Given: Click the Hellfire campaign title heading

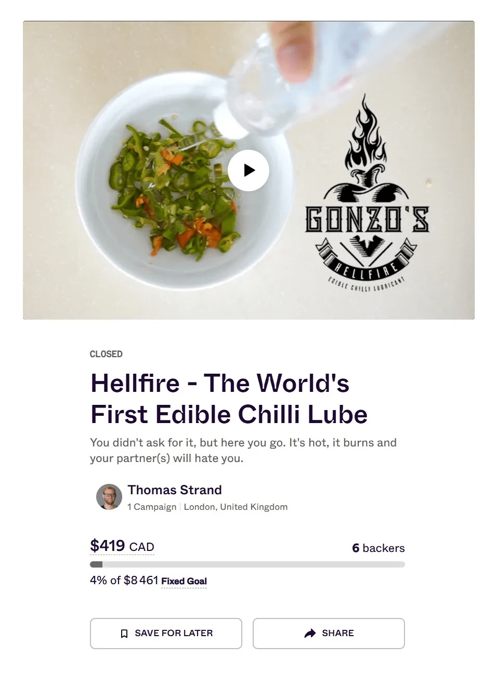Looking at the screenshot, I should tap(229, 399).
